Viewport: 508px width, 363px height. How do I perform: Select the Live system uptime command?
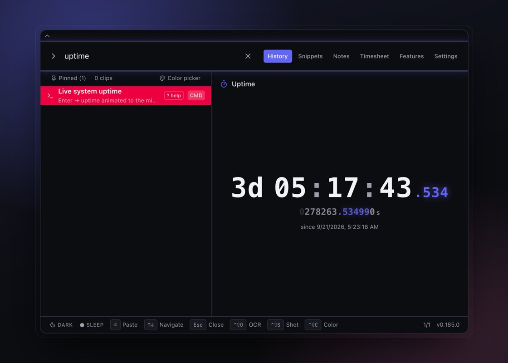click(126, 96)
